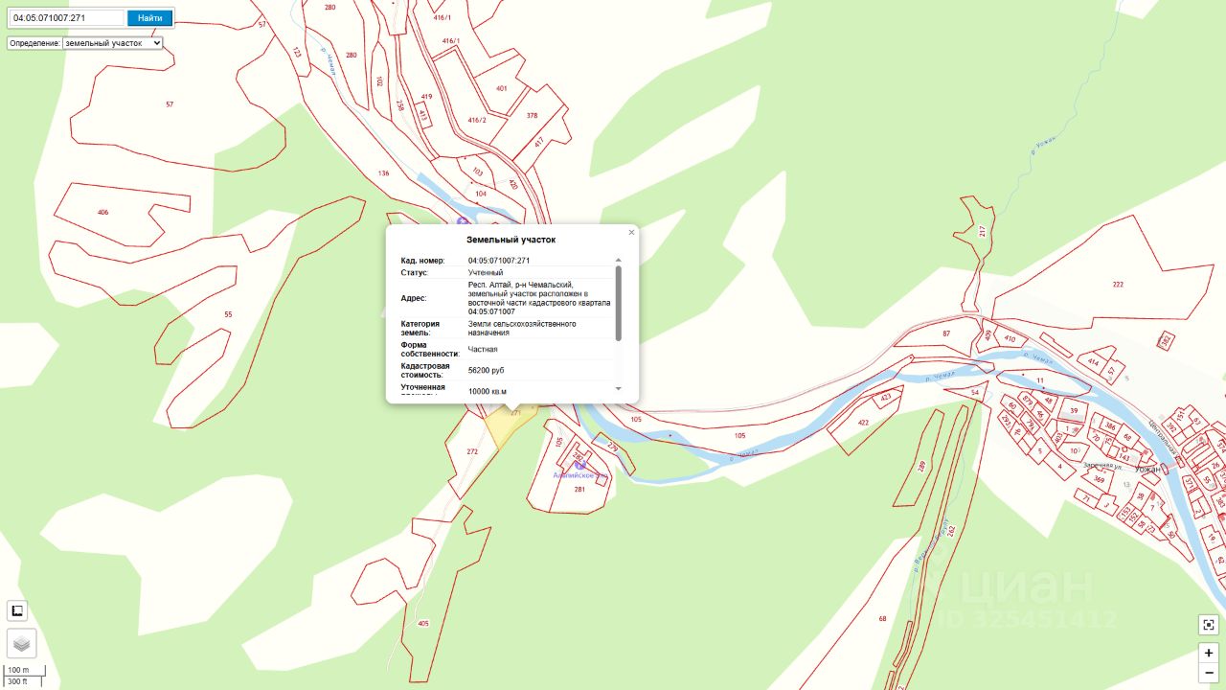Image resolution: width=1226 pixels, height=690 pixels.
Task: Click the Кадастровая стоимость label
Action: [x=425, y=370]
